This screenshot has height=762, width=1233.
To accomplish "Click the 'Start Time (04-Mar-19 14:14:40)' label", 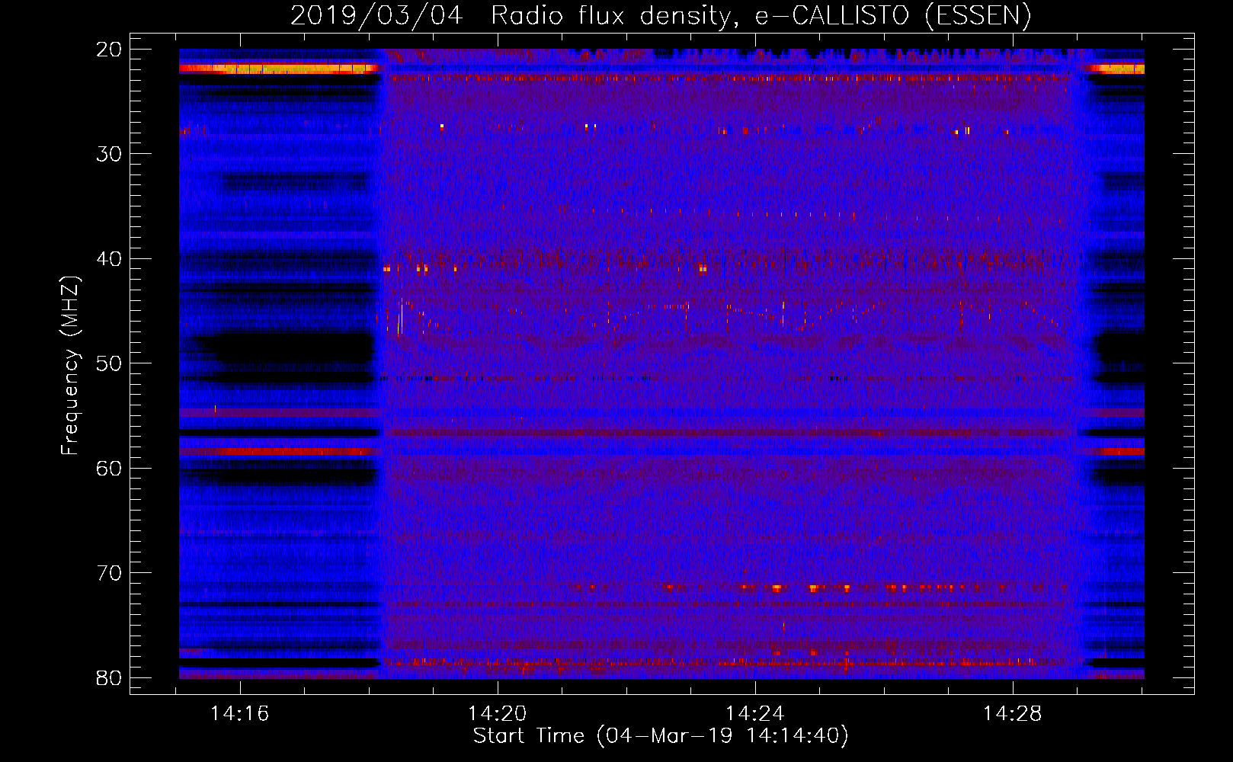I will pos(661,736).
